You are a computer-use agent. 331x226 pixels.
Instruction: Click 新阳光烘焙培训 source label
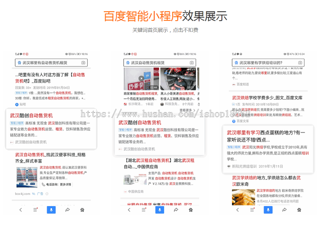click(244, 166)
